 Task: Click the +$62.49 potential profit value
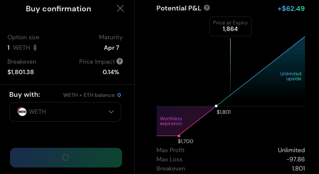[x=291, y=9]
